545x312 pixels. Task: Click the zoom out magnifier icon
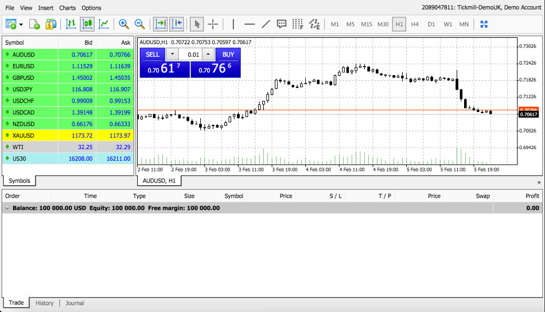pos(139,24)
